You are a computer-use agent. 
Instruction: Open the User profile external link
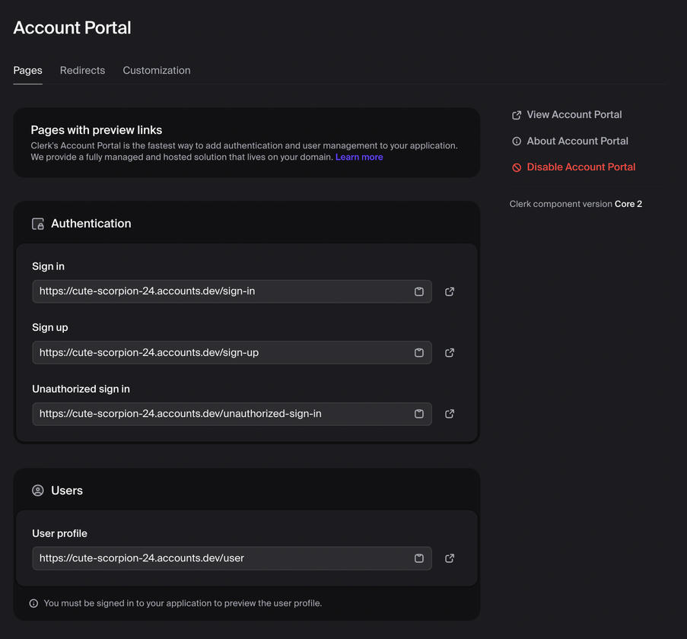[449, 558]
